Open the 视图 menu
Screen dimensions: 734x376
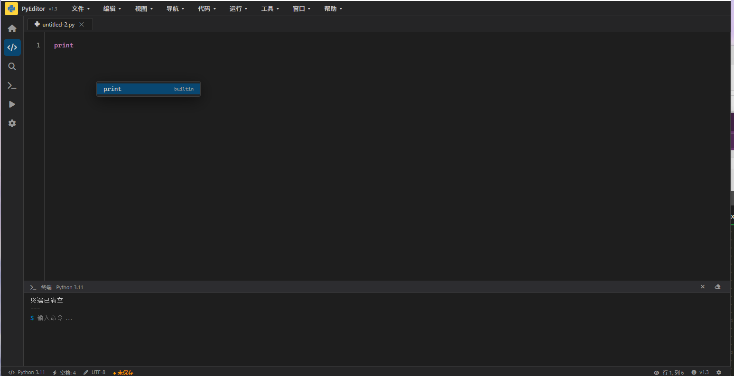144,9
